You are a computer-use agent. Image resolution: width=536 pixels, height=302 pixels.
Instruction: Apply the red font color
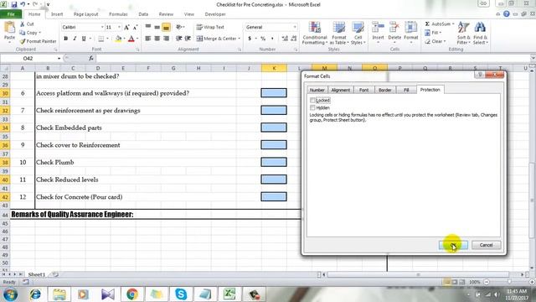coord(131,39)
